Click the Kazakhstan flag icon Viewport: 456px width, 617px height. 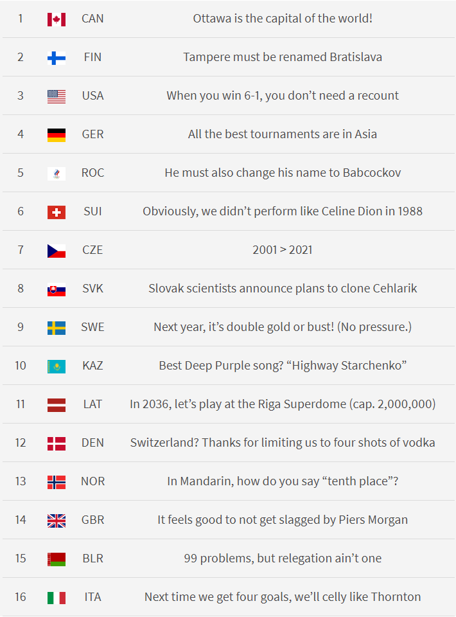[x=57, y=366]
